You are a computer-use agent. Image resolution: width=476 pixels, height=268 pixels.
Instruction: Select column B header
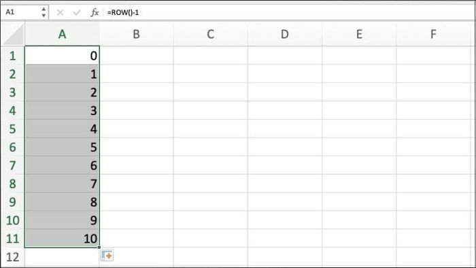[x=136, y=34]
